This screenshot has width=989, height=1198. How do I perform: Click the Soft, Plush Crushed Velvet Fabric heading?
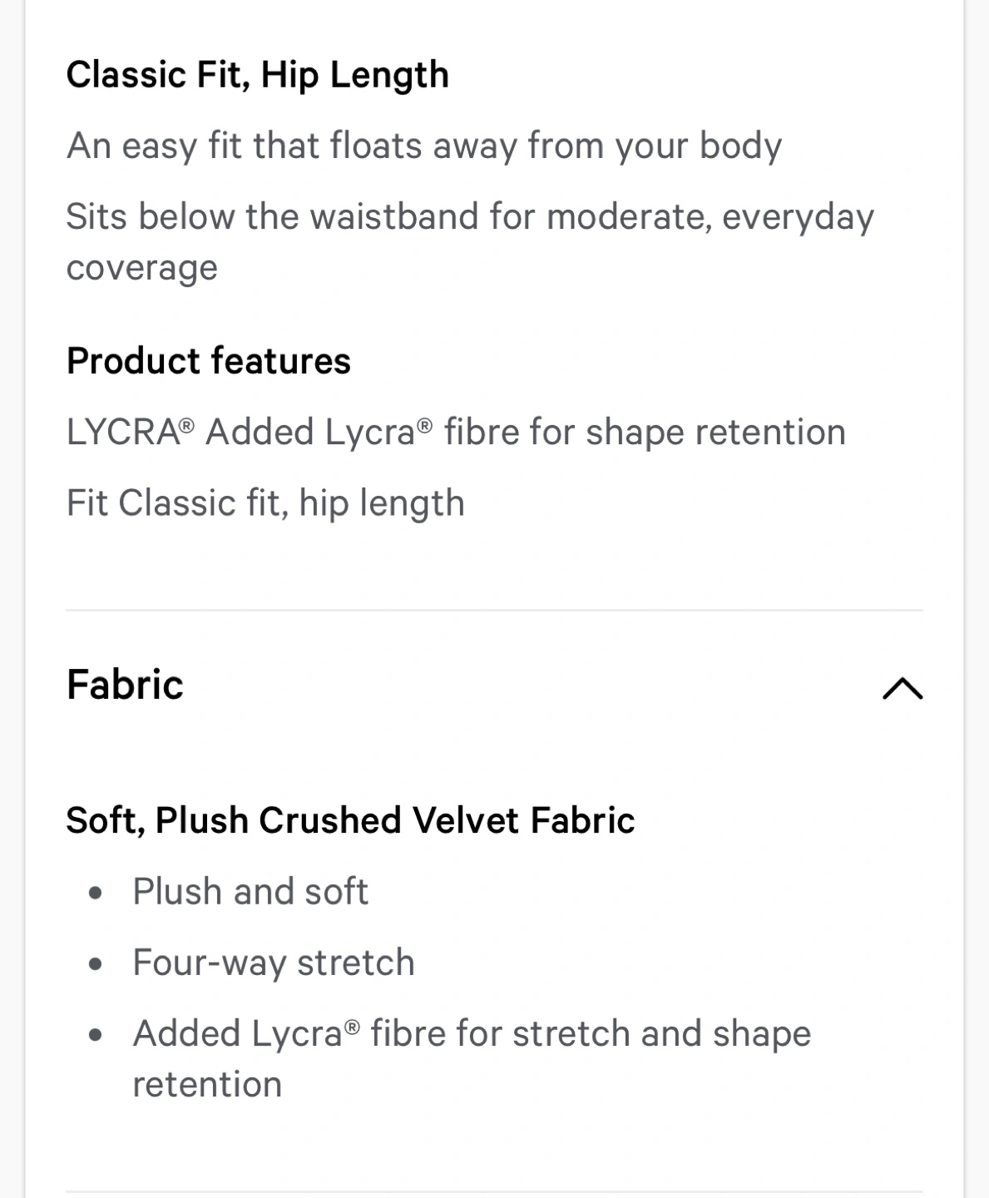(x=350, y=820)
